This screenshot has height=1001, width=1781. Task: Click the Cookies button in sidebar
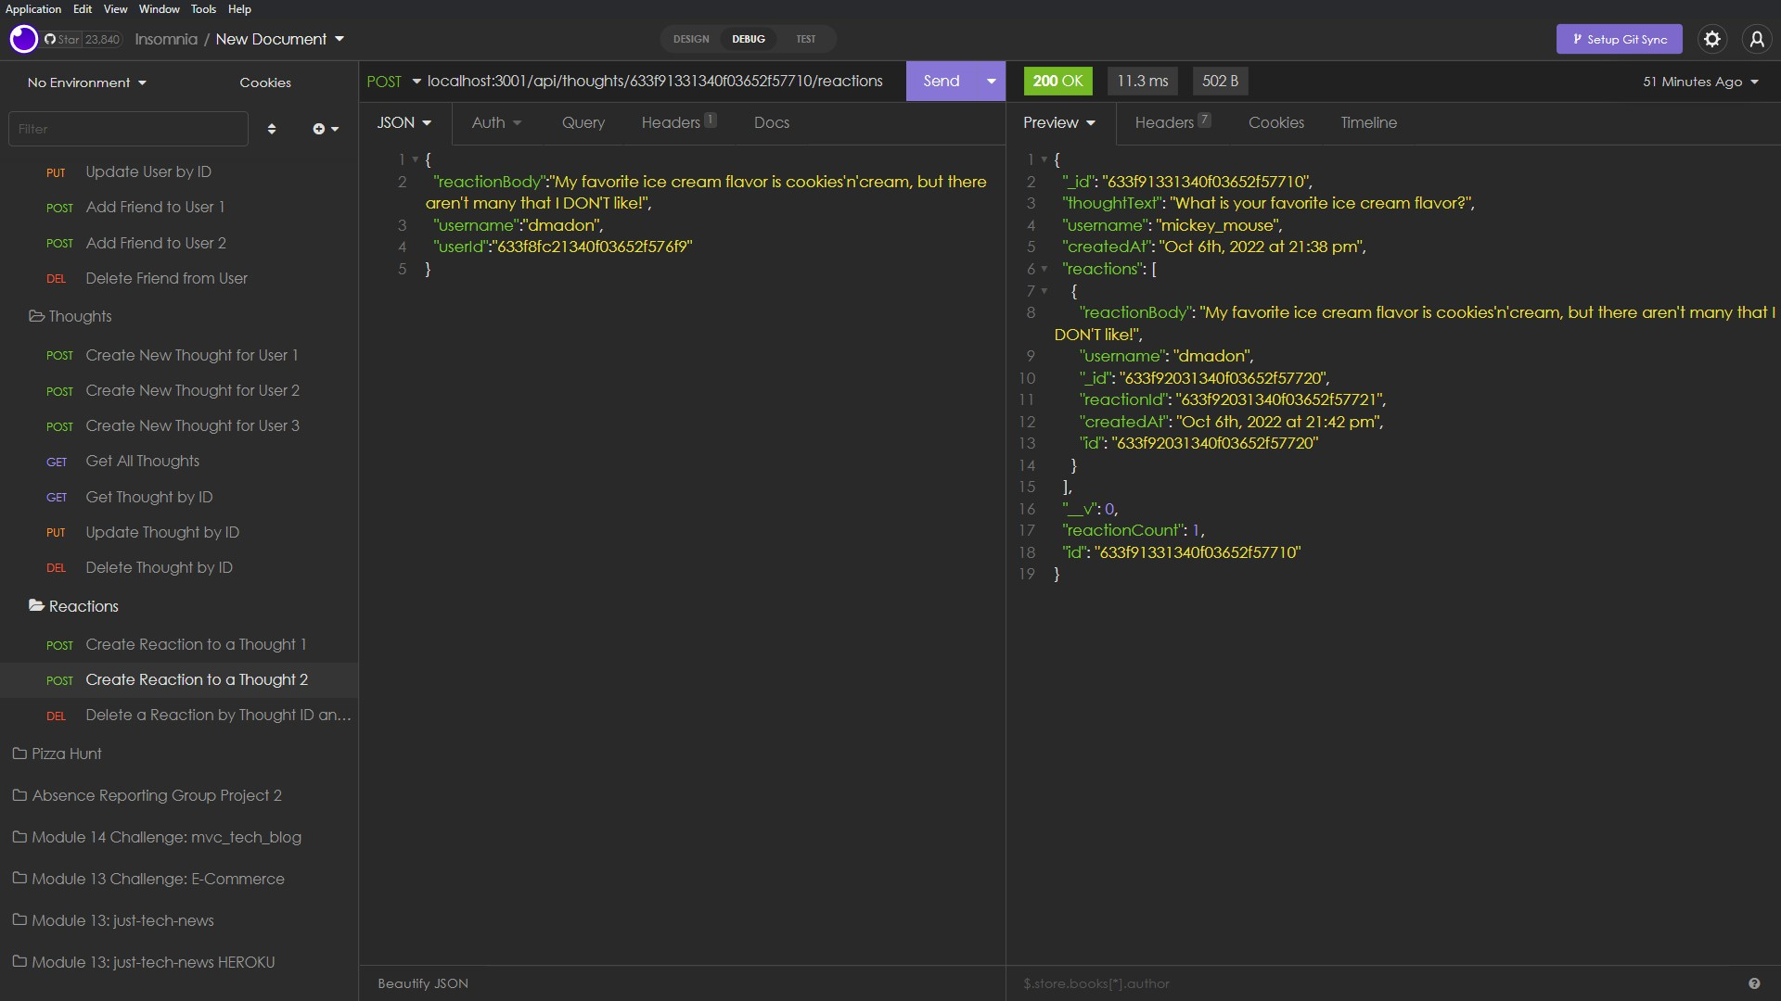pyautogui.click(x=265, y=82)
